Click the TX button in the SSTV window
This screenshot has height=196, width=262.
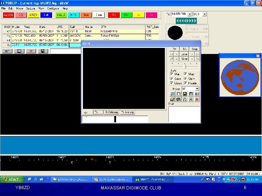[x=184, y=49]
